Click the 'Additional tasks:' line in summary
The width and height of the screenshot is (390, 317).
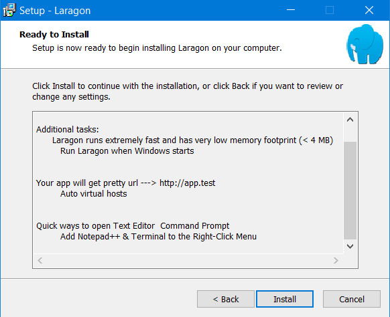pyautogui.click(x=68, y=130)
